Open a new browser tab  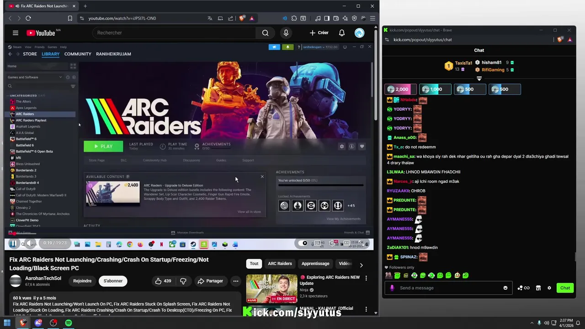pyautogui.click(x=85, y=6)
